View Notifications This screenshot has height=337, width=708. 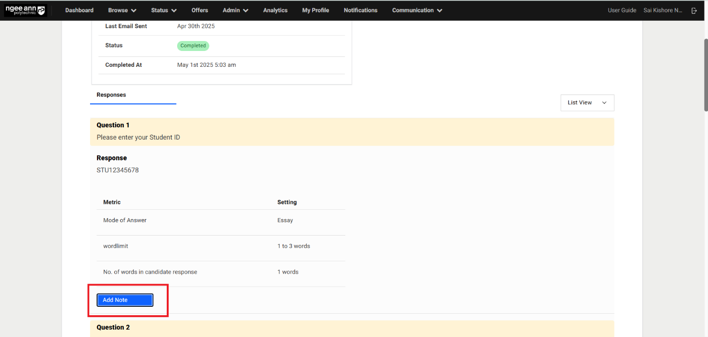tap(360, 10)
